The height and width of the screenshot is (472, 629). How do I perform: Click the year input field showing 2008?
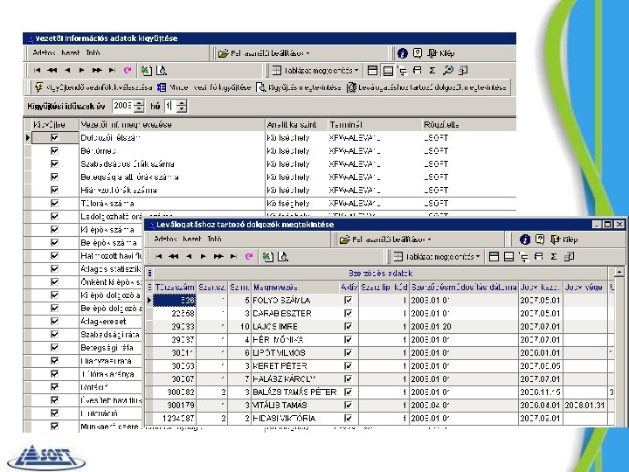(x=123, y=106)
